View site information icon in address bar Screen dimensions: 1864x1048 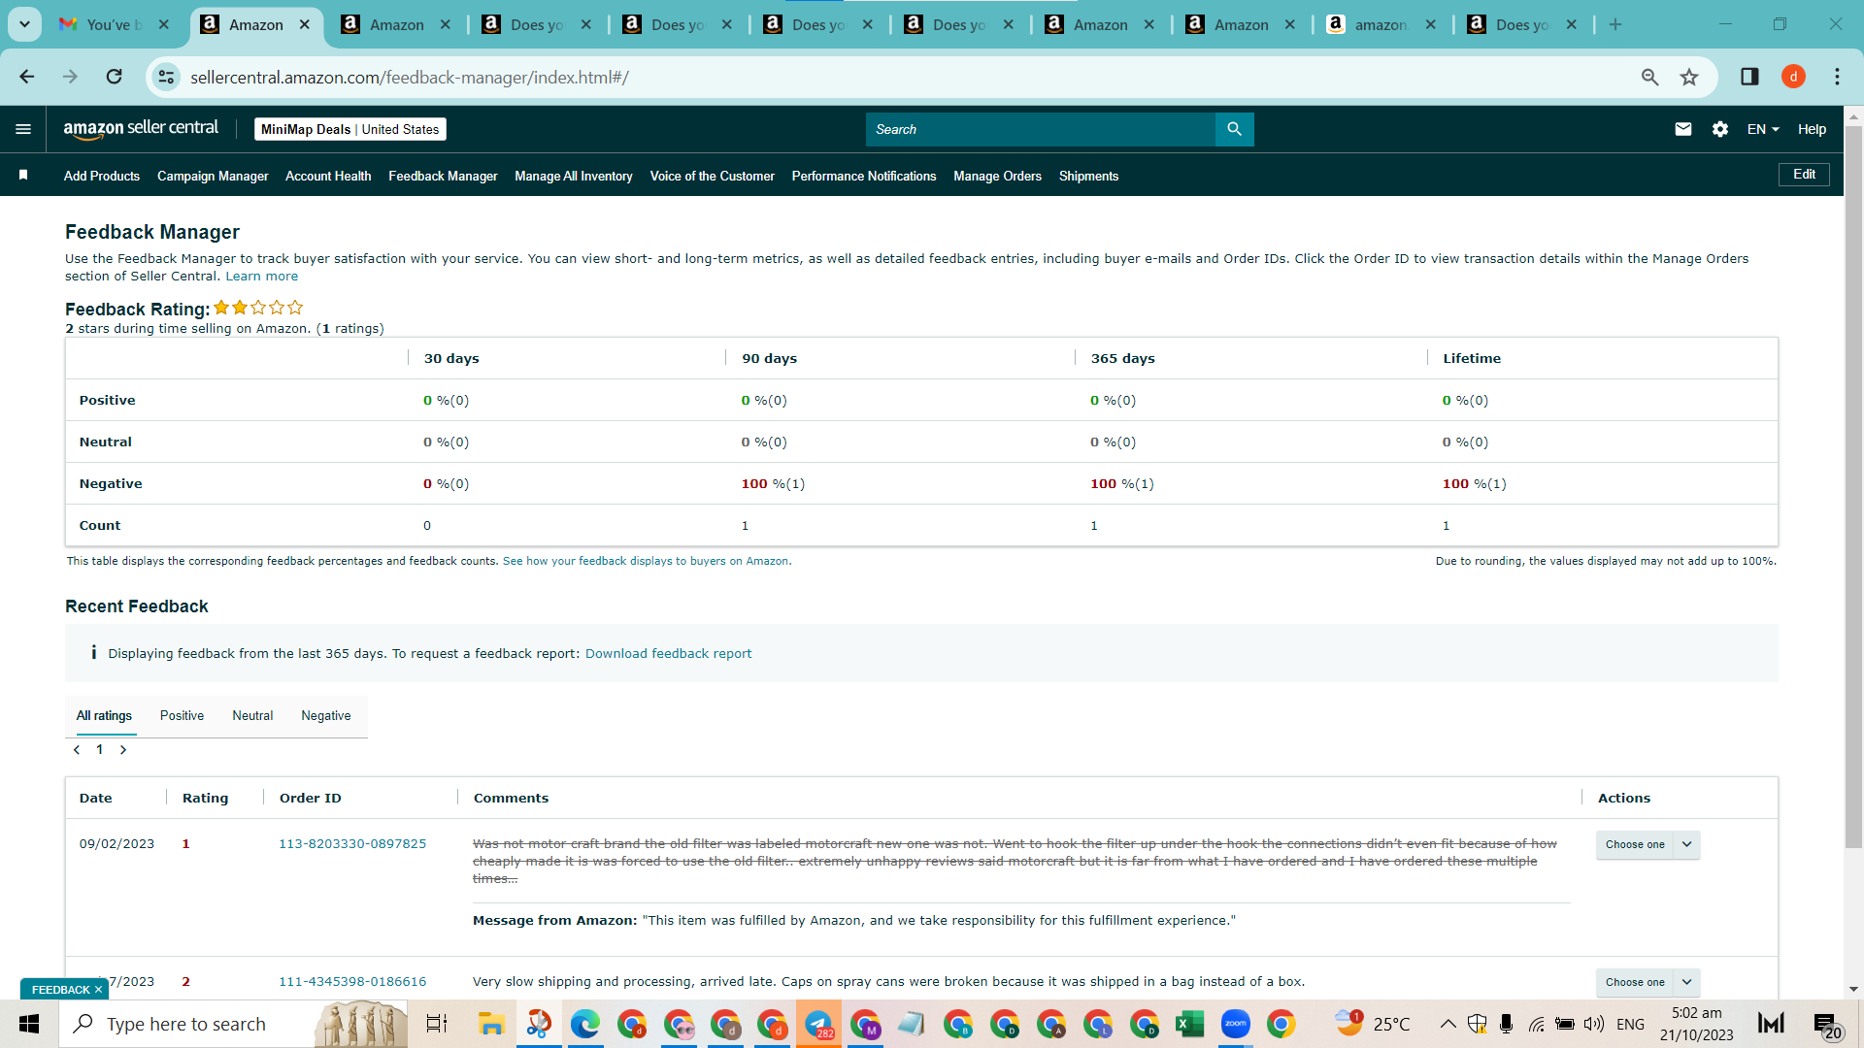[x=167, y=77]
